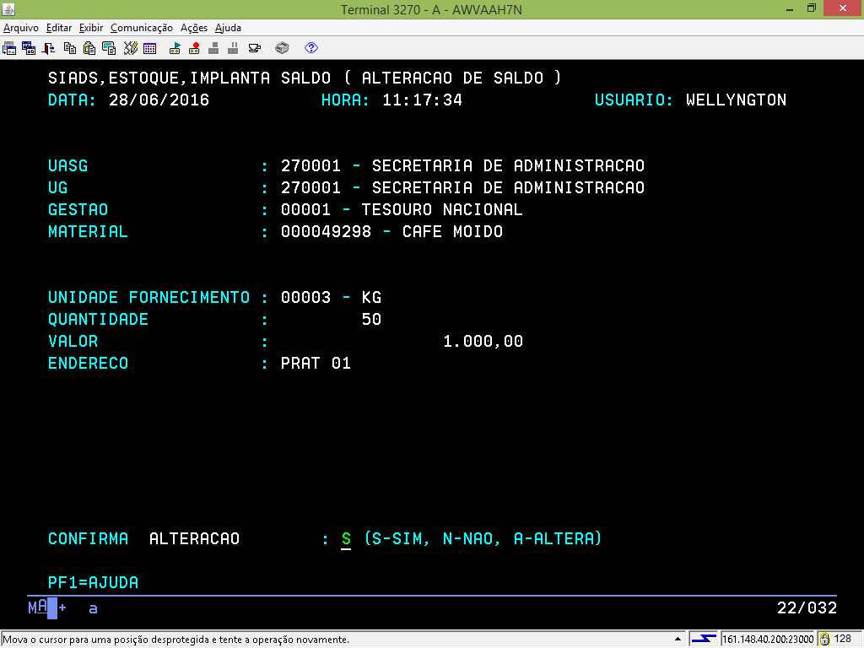Click the user name WELLYNGTON
864x648 pixels.
point(736,100)
